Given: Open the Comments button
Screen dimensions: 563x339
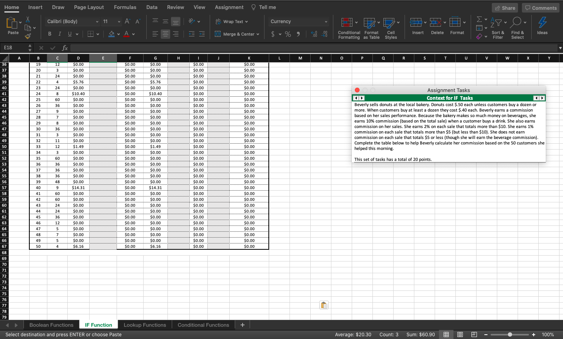Looking at the screenshot, I should pos(540,8).
